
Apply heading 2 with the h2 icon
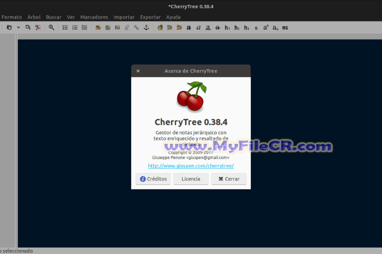[x=237, y=28]
